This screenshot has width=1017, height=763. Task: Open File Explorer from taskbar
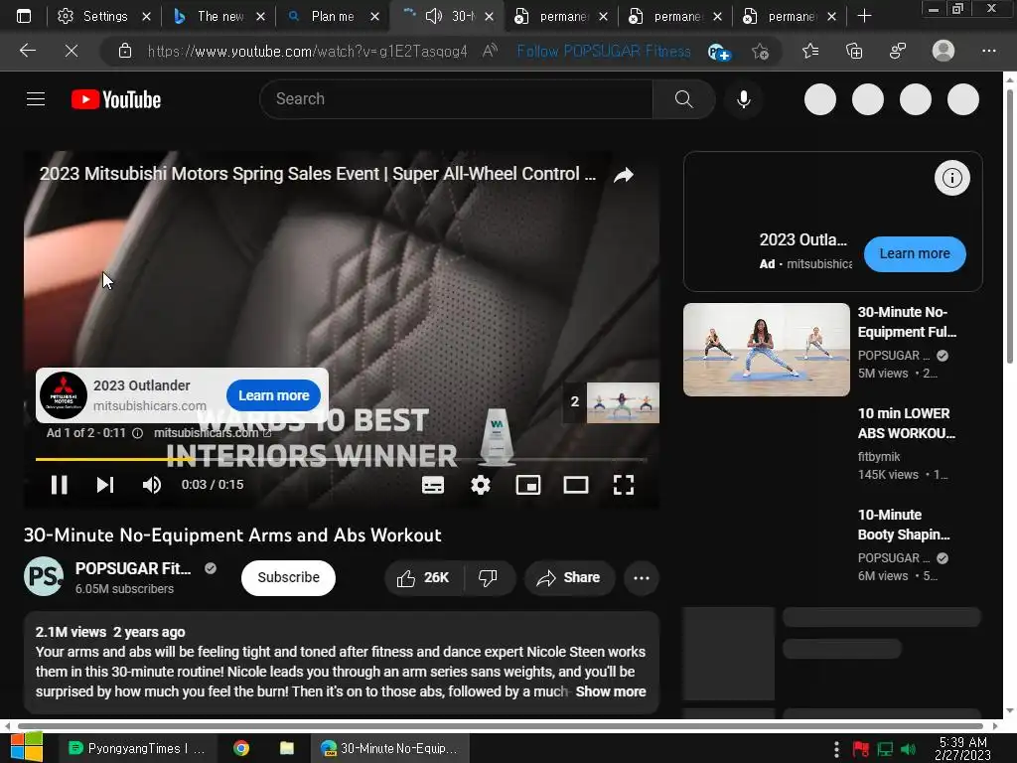coord(287,748)
